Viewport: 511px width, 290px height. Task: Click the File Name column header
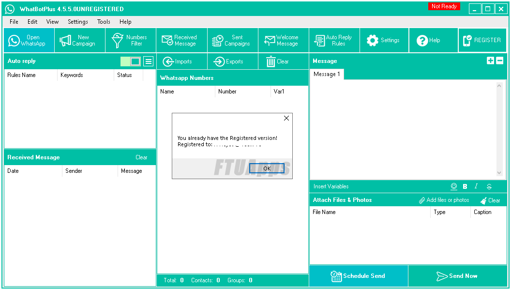pos(370,212)
